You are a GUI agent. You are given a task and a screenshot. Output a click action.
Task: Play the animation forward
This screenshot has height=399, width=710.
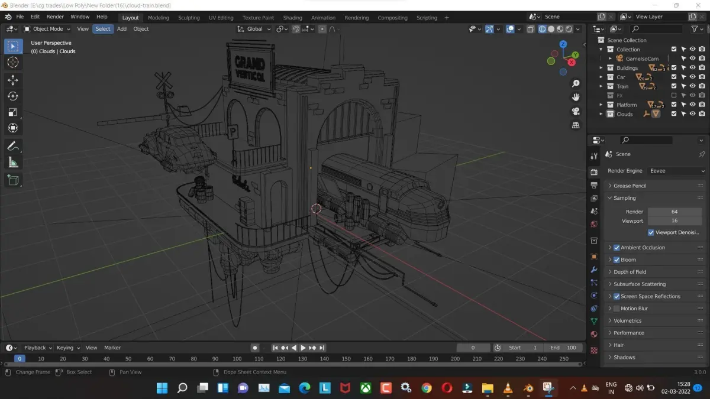click(303, 348)
